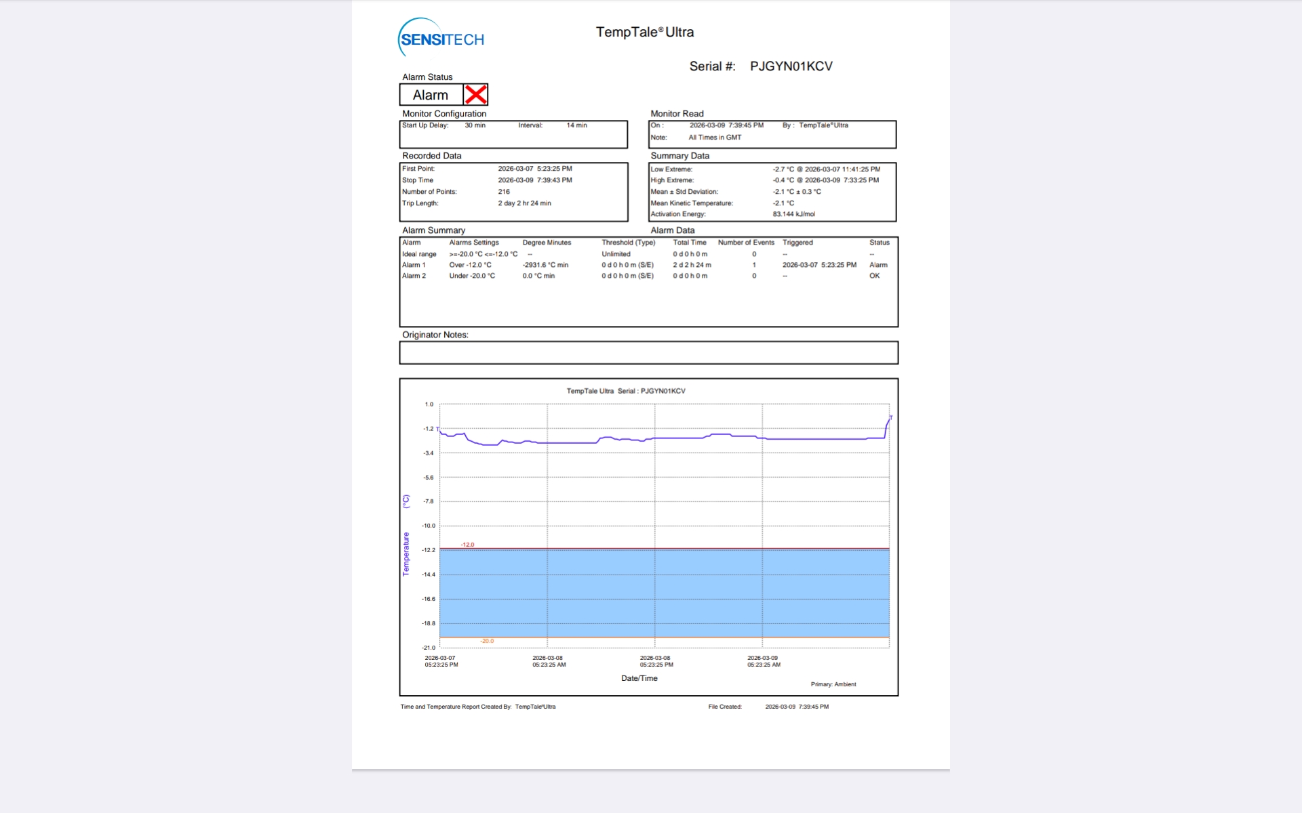Screen dimensions: 1302x813
Task: Click the File Created timestamp in footer
Action: (797, 707)
